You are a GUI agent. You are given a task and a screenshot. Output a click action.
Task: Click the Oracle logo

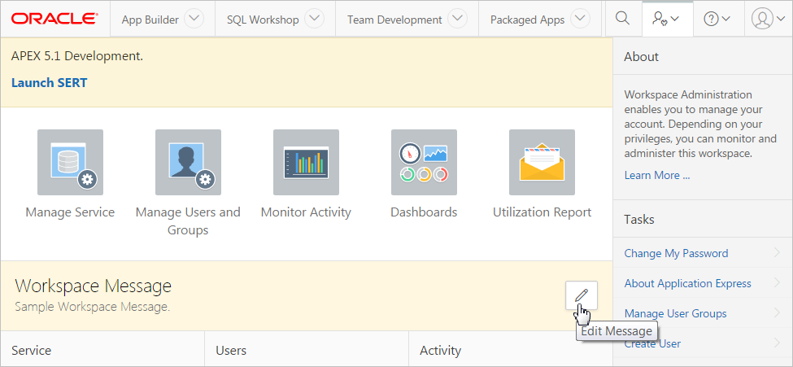pos(54,19)
